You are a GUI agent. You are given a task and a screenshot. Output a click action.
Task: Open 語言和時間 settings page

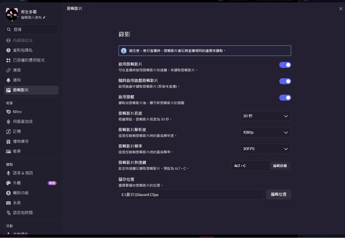(31, 213)
